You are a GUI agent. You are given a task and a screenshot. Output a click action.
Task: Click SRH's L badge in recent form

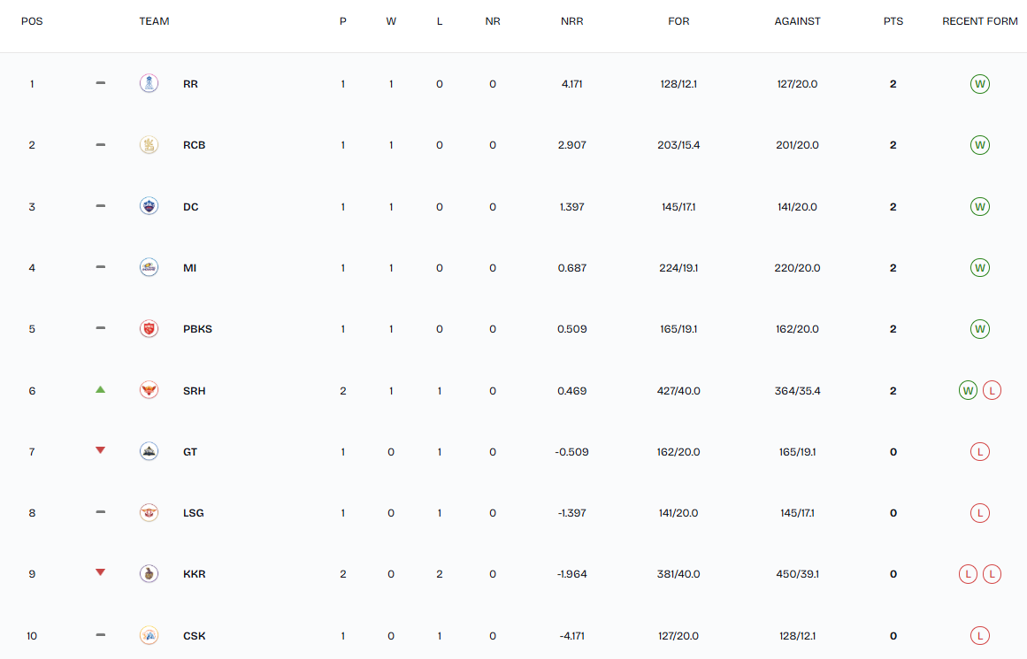click(992, 390)
